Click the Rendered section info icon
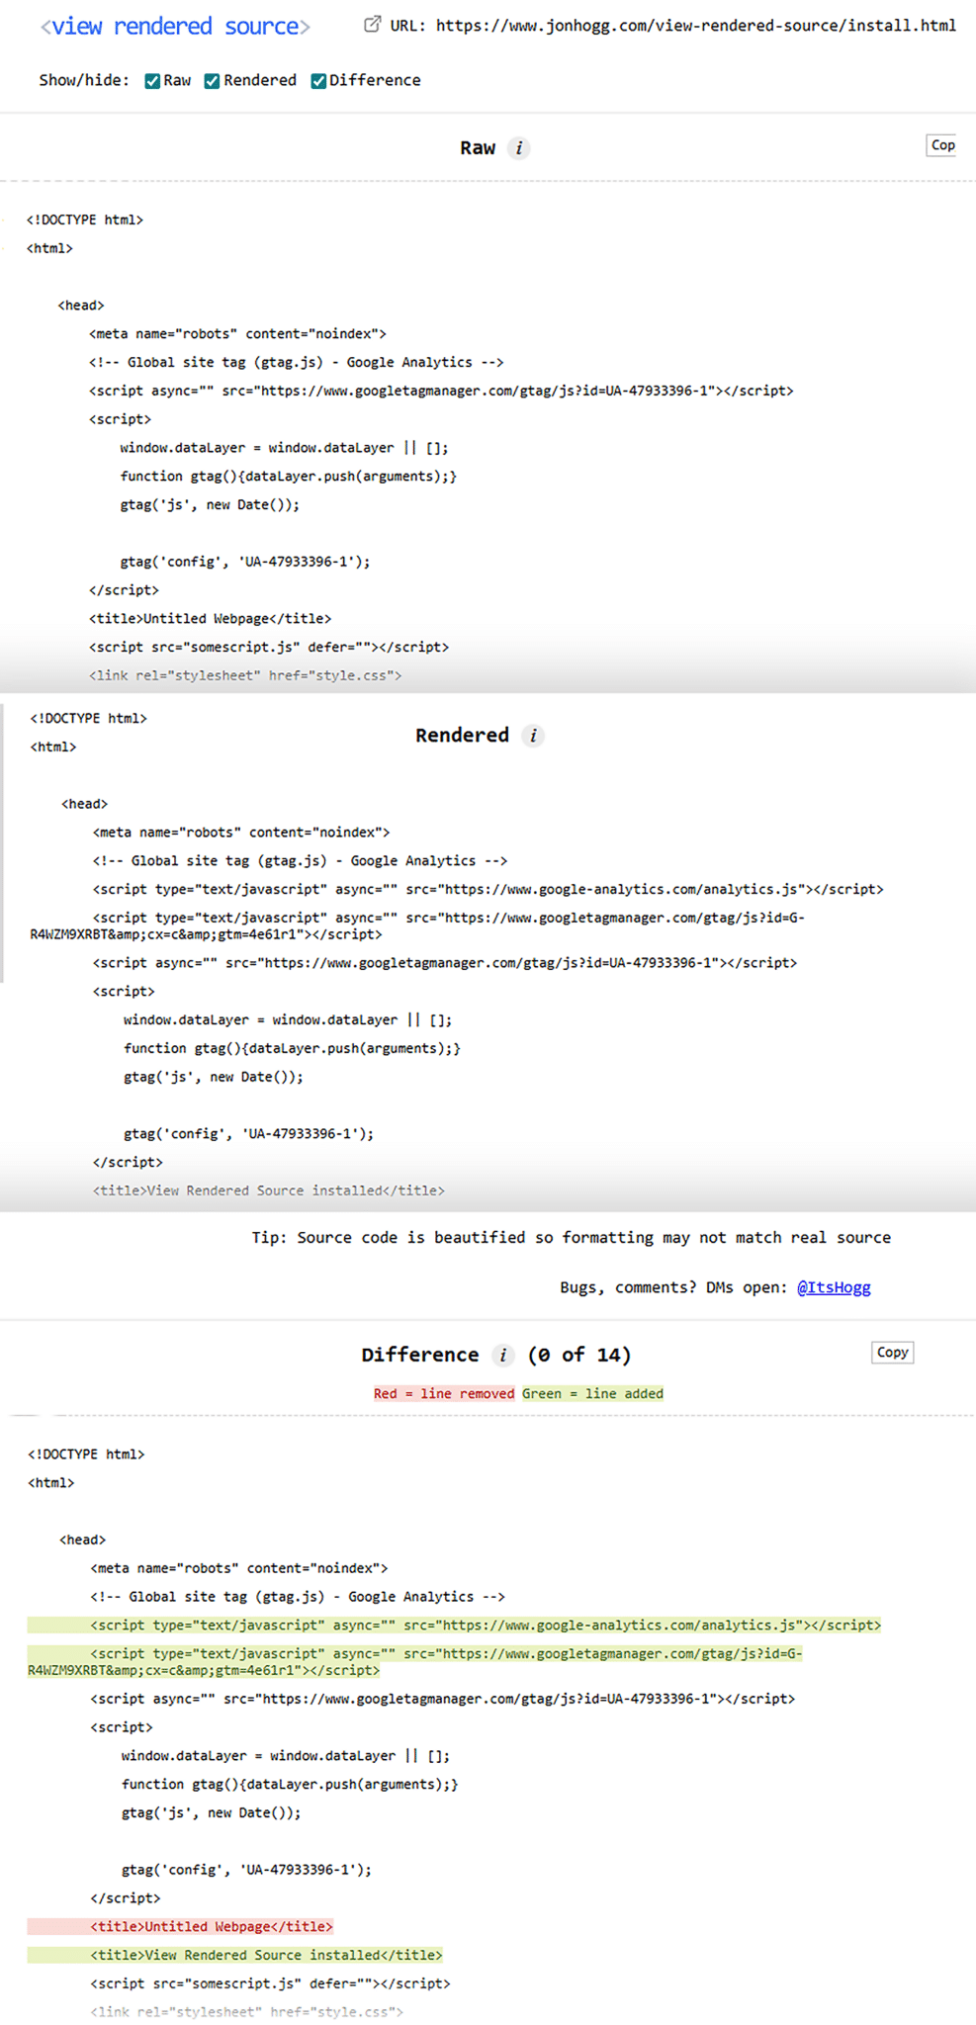The height and width of the screenshot is (2025, 976). [533, 736]
